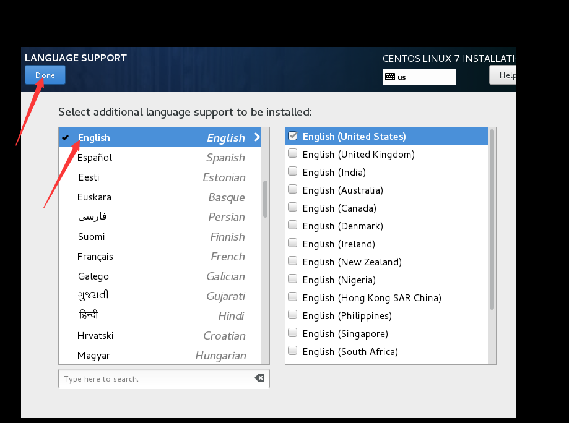Image resolution: width=569 pixels, height=423 pixels.
Task: Select the highlighted English language row
Action: tap(160, 137)
